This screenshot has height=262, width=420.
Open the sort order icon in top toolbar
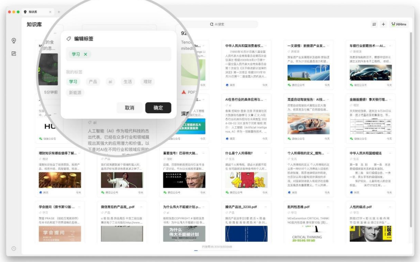pyautogui.click(x=374, y=25)
